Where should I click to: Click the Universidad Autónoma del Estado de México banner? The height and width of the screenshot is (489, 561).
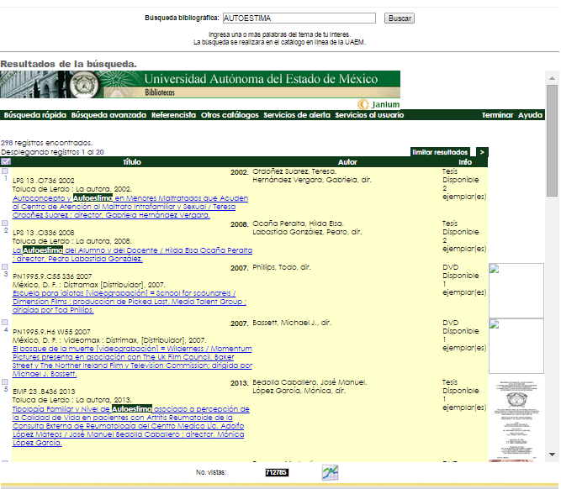(200, 84)
